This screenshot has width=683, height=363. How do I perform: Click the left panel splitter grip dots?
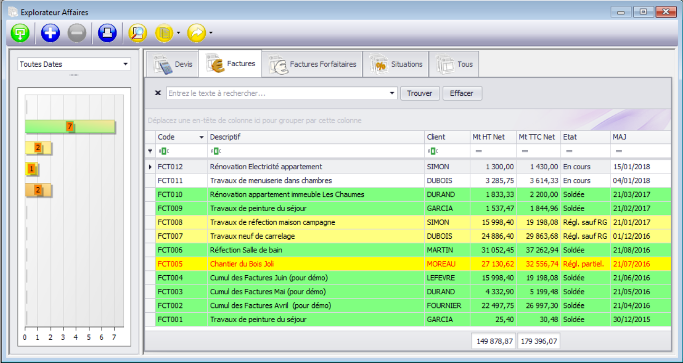point(74,75)
